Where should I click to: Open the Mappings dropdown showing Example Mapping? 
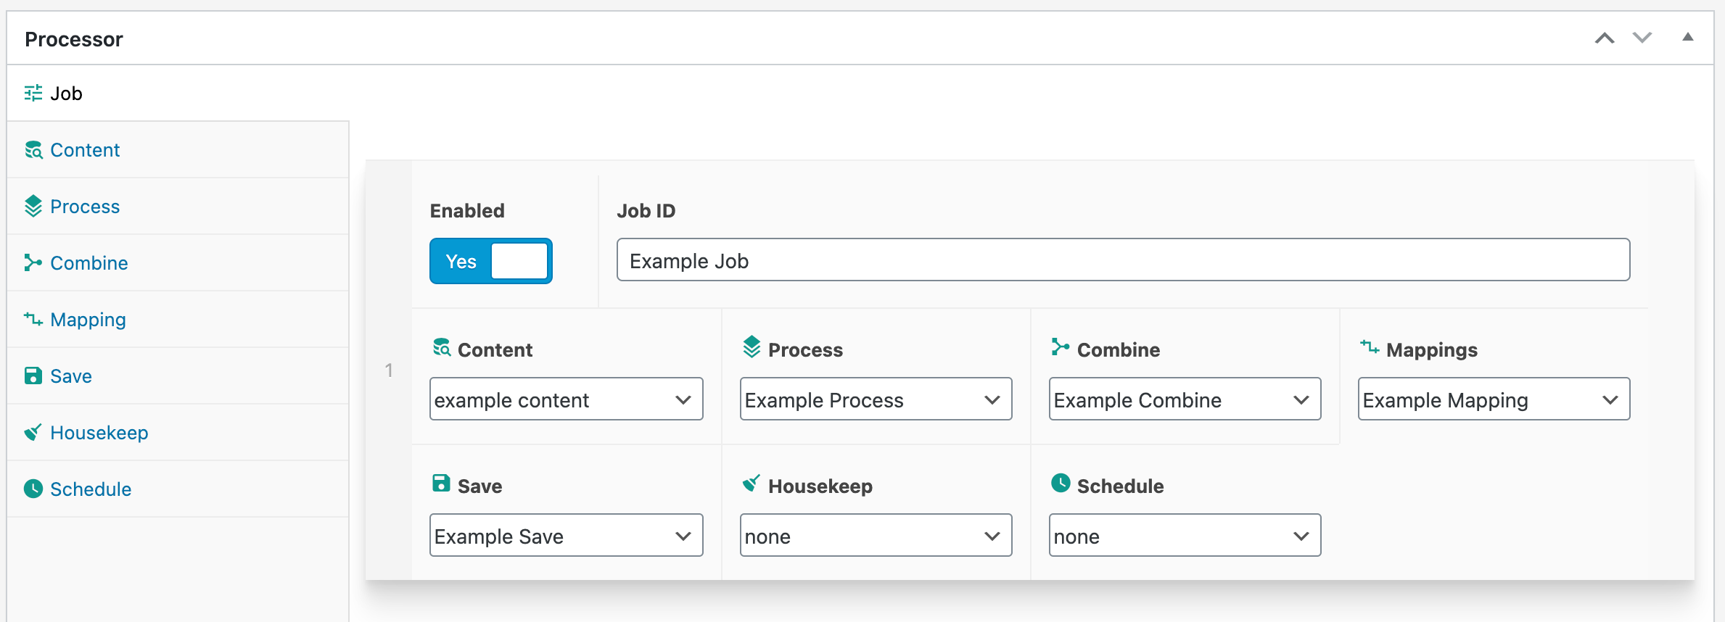1494,399
